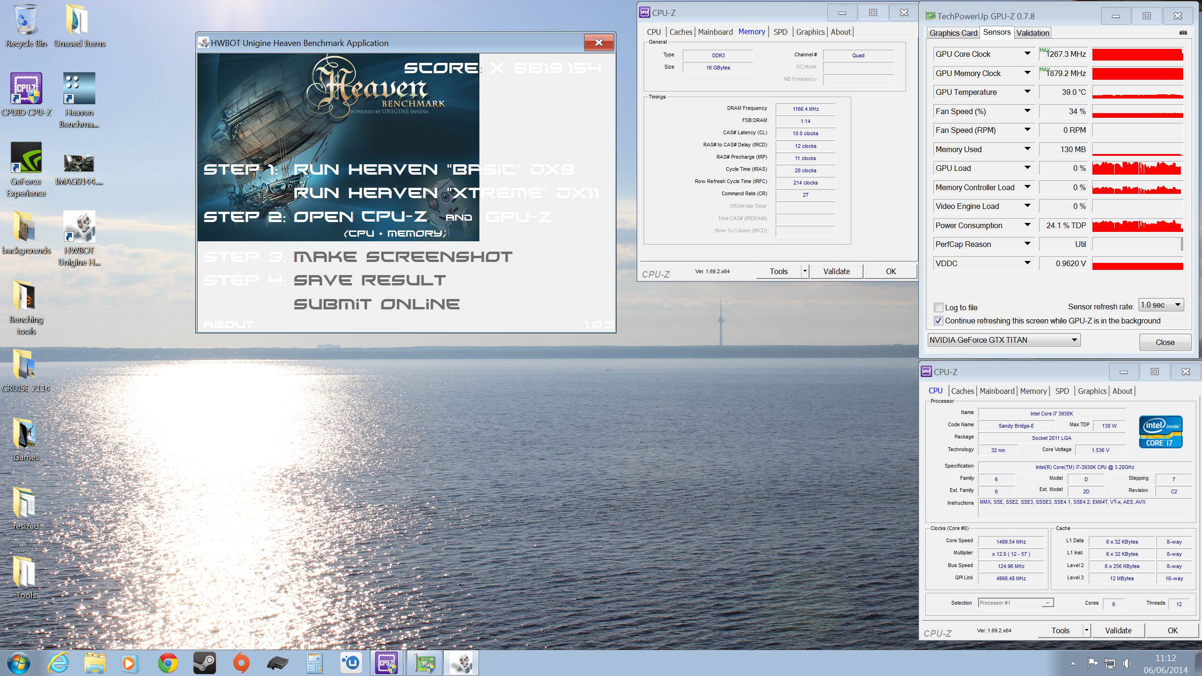
Task: Open the volume speaker tray icon
Action: tap(1127, 663)
